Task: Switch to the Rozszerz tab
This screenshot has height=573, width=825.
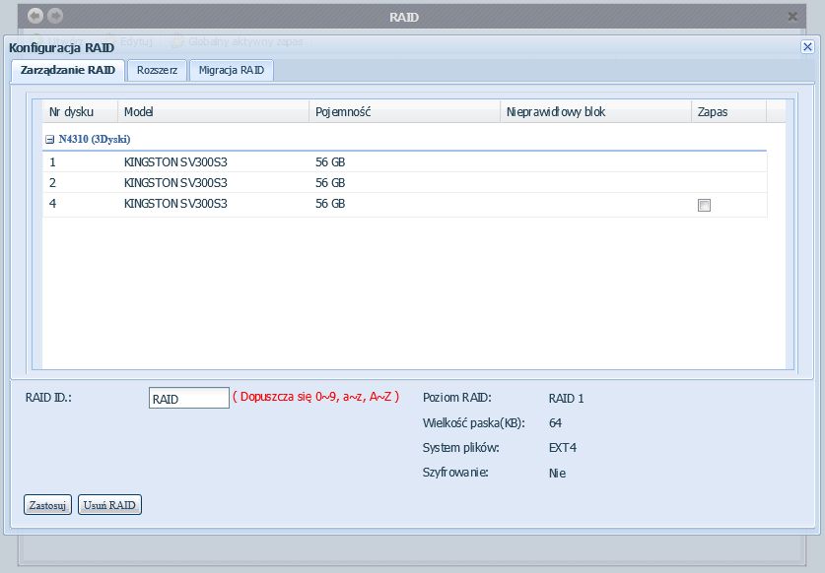Action: click(157, 70)
